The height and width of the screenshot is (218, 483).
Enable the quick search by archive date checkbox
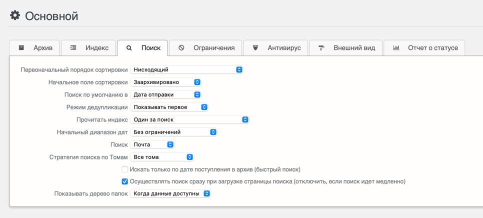point(125,169)
